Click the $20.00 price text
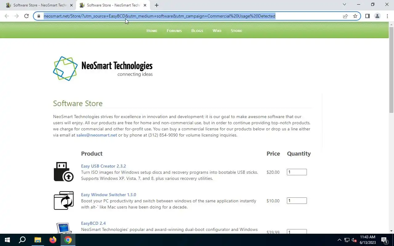 pos(273,172)
